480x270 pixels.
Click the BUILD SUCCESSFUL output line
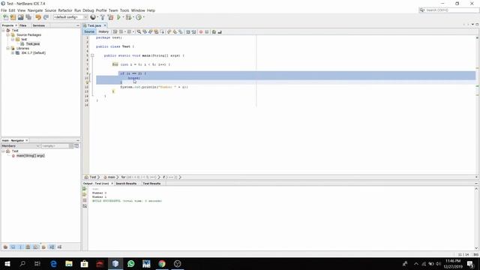127,201
